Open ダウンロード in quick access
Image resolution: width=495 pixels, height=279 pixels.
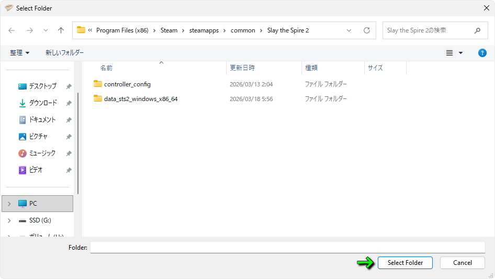(42, 103)
